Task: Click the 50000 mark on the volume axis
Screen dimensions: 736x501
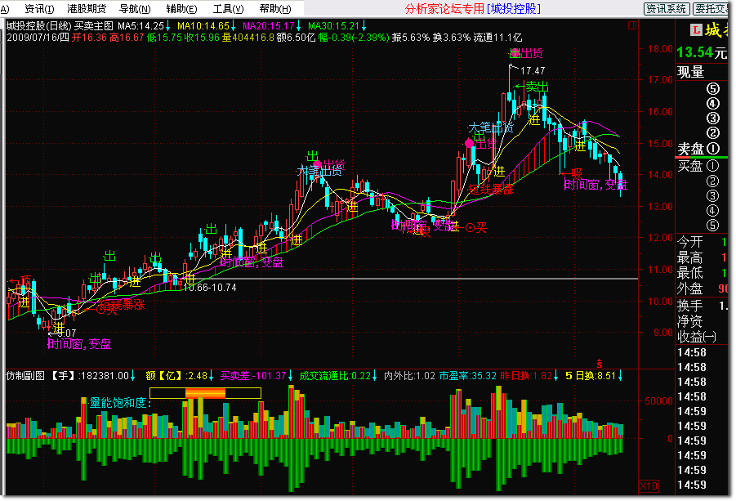Action: tap(659, 401)
